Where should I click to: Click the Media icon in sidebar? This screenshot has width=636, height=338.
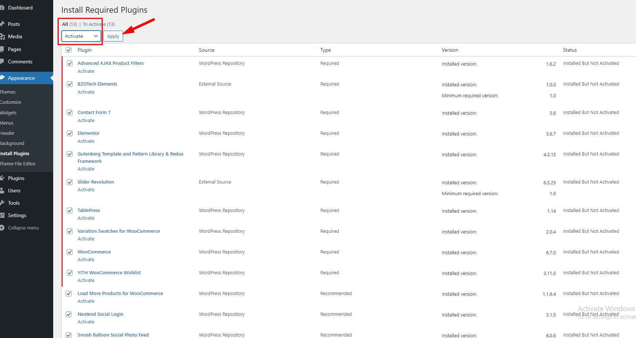coord(2,36)
